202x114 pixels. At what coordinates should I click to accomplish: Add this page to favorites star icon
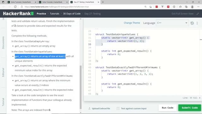(x=150, y=7)
